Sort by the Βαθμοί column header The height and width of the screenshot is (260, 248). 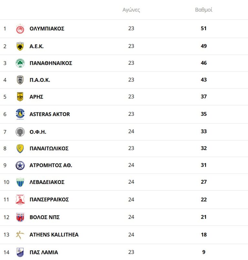(203, 10)
